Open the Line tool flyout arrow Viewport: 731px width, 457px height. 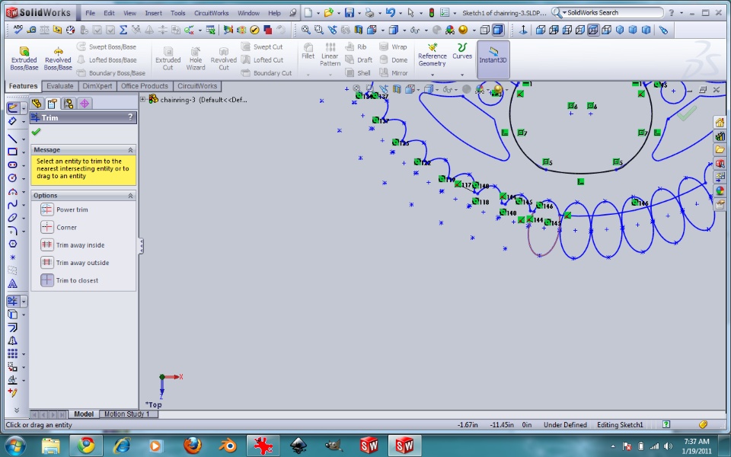pos(24,139)
